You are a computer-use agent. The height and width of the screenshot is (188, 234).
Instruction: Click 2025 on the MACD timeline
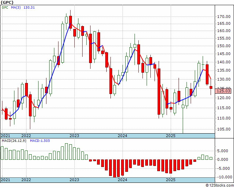click(x=171, y=180)
